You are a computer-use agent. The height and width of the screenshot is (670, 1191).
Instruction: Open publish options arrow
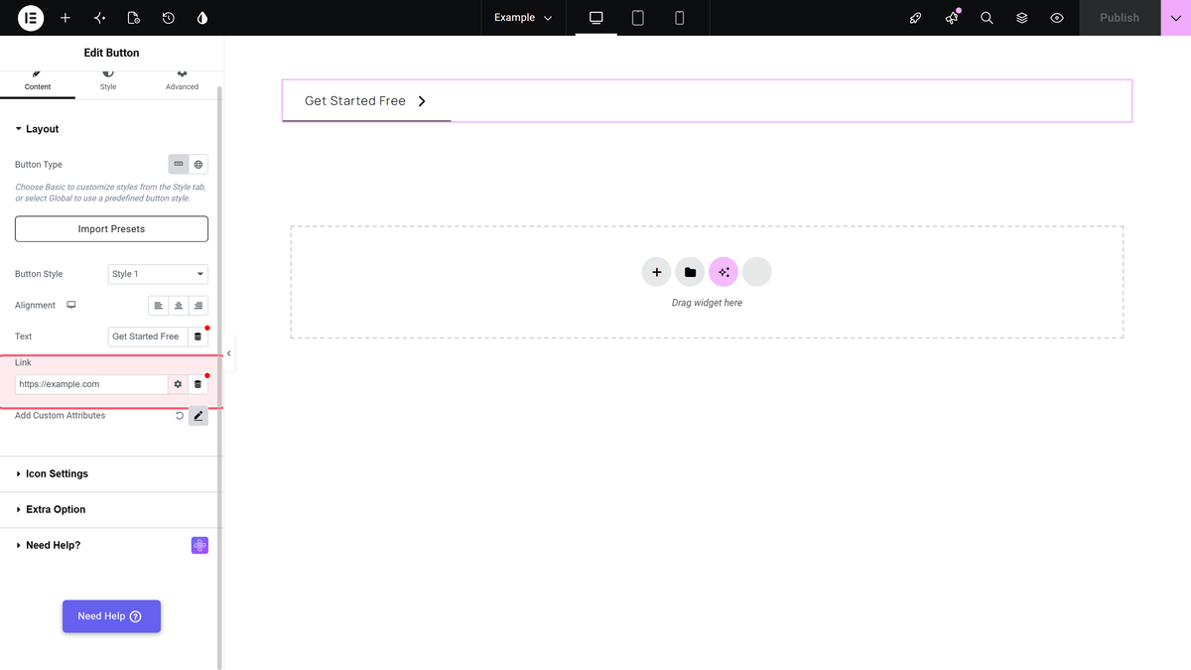(1176, 18)
